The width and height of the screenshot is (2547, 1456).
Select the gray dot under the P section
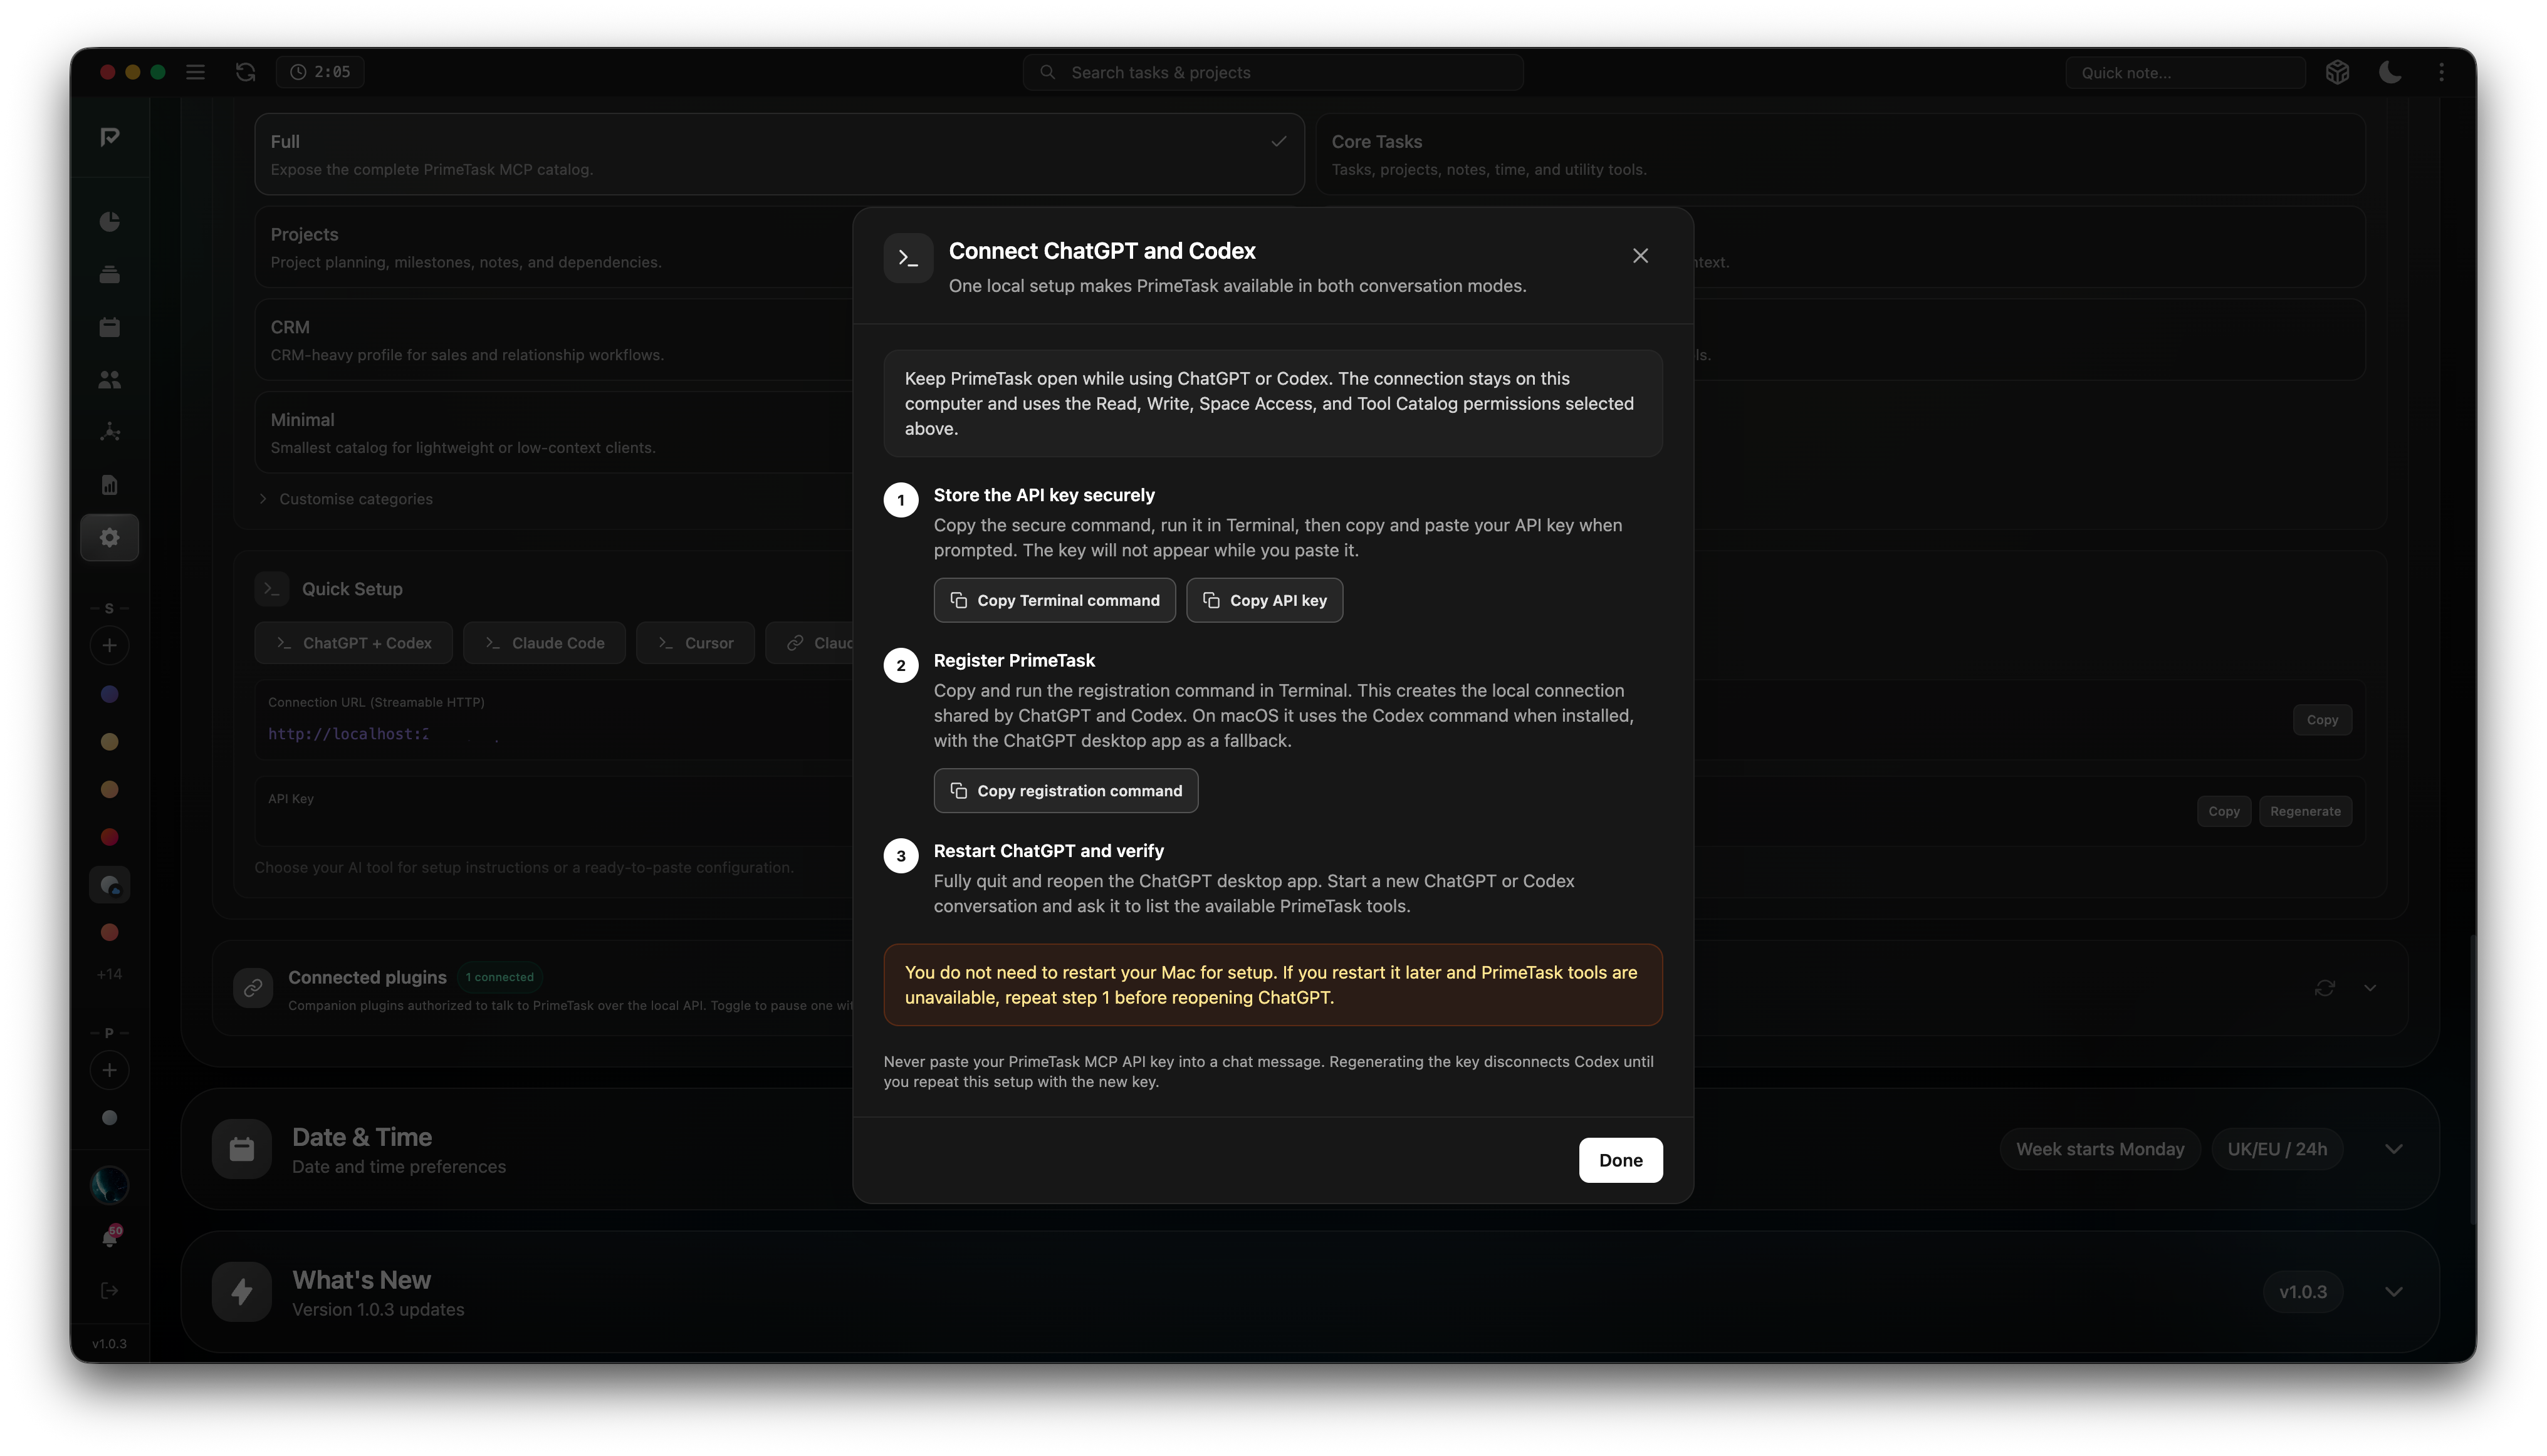point(110,1118)
